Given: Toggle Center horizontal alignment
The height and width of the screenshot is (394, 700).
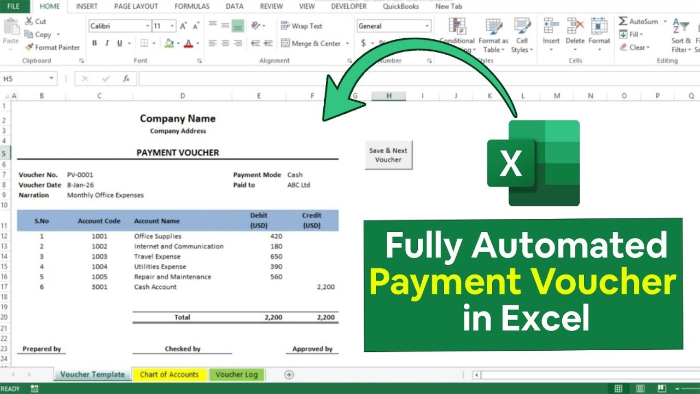Looking at the screenshot, I should click(x=225, y=43).
